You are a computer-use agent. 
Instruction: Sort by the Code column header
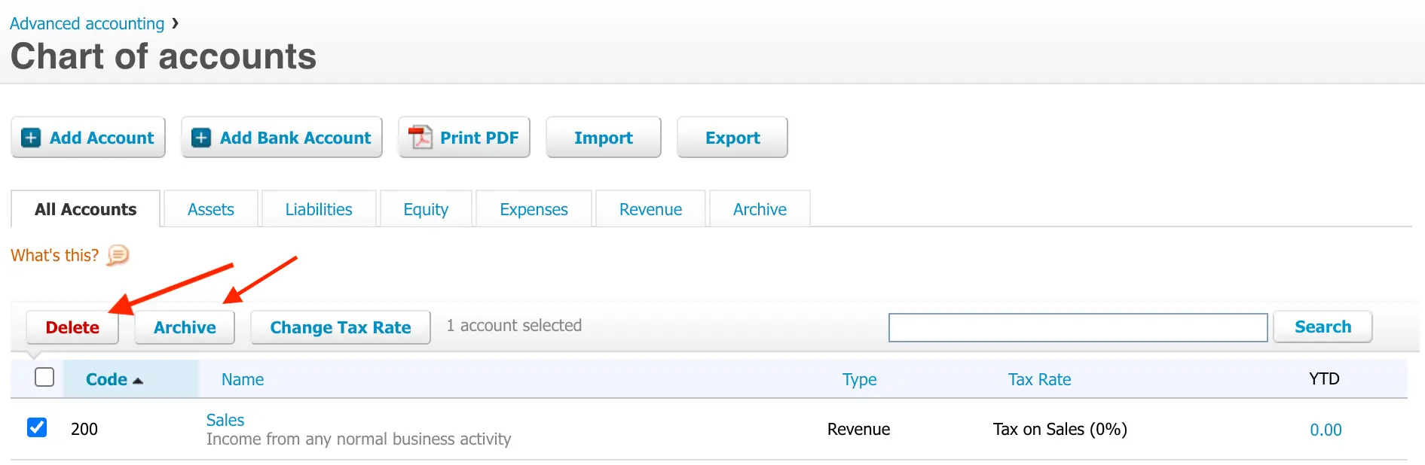[106, 379]
